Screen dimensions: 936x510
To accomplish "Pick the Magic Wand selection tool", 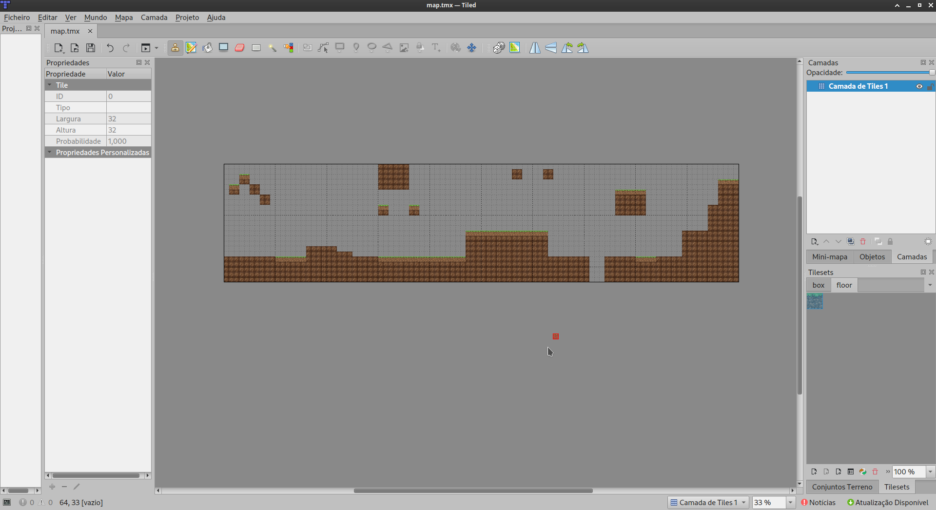I will pyautogui.click(x=273, y=48).
